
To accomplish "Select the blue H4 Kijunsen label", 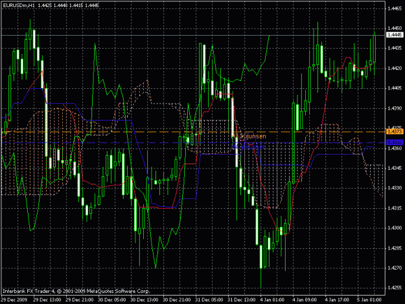I will [248, 146].
